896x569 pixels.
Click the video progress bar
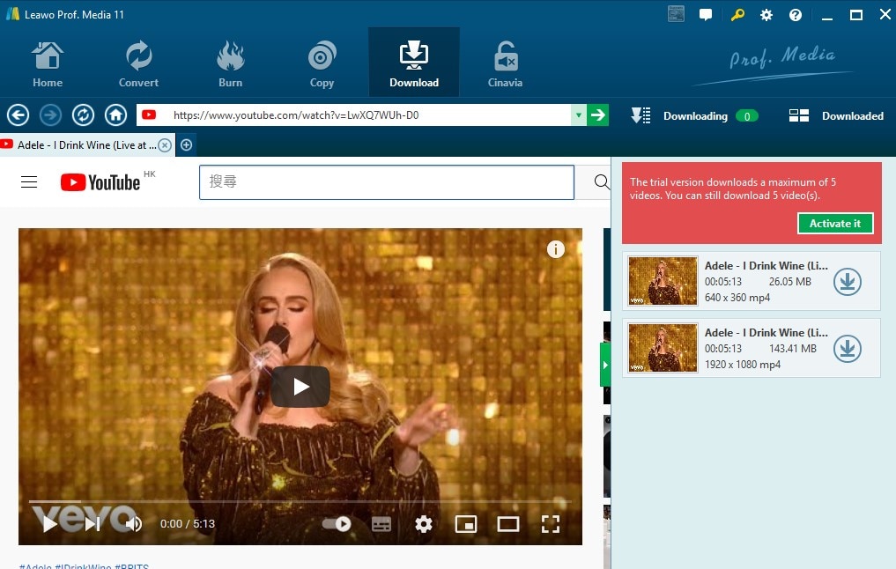coord(300,501)
